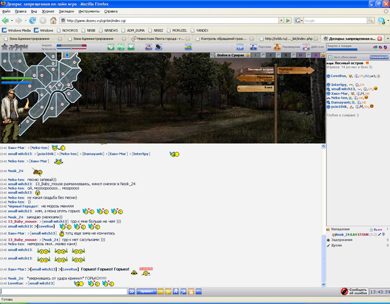Screen dimensions: 390x304
Task: Reload the page with Firefox refresh icon
Action: pos(32,20)
